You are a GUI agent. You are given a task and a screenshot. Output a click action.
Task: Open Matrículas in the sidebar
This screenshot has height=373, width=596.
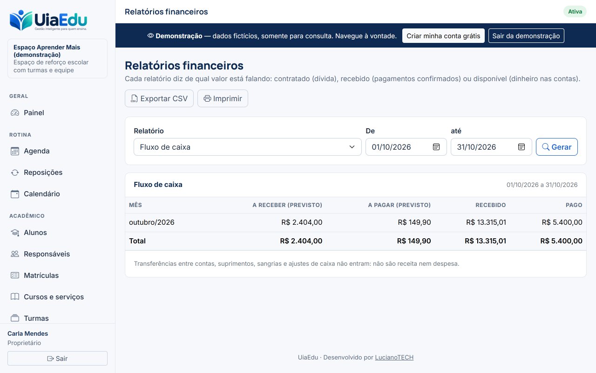(57, 276)
